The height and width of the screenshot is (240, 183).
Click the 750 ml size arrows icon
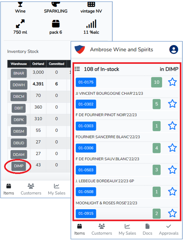click(20, 23)
